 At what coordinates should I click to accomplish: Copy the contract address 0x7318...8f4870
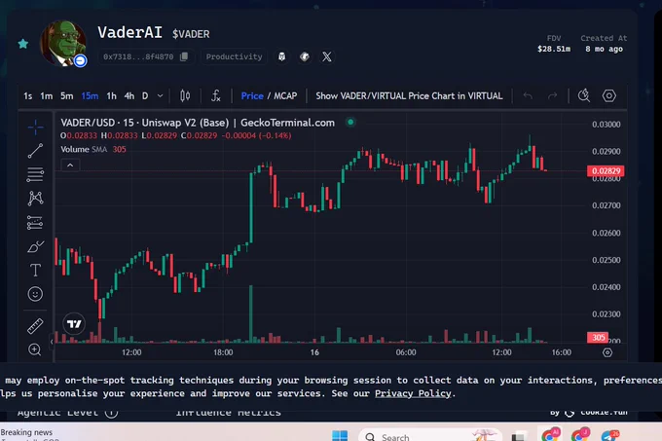pyautogui.click(x=184, y=56)
